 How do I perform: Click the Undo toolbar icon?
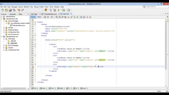[x=19, y=10]
